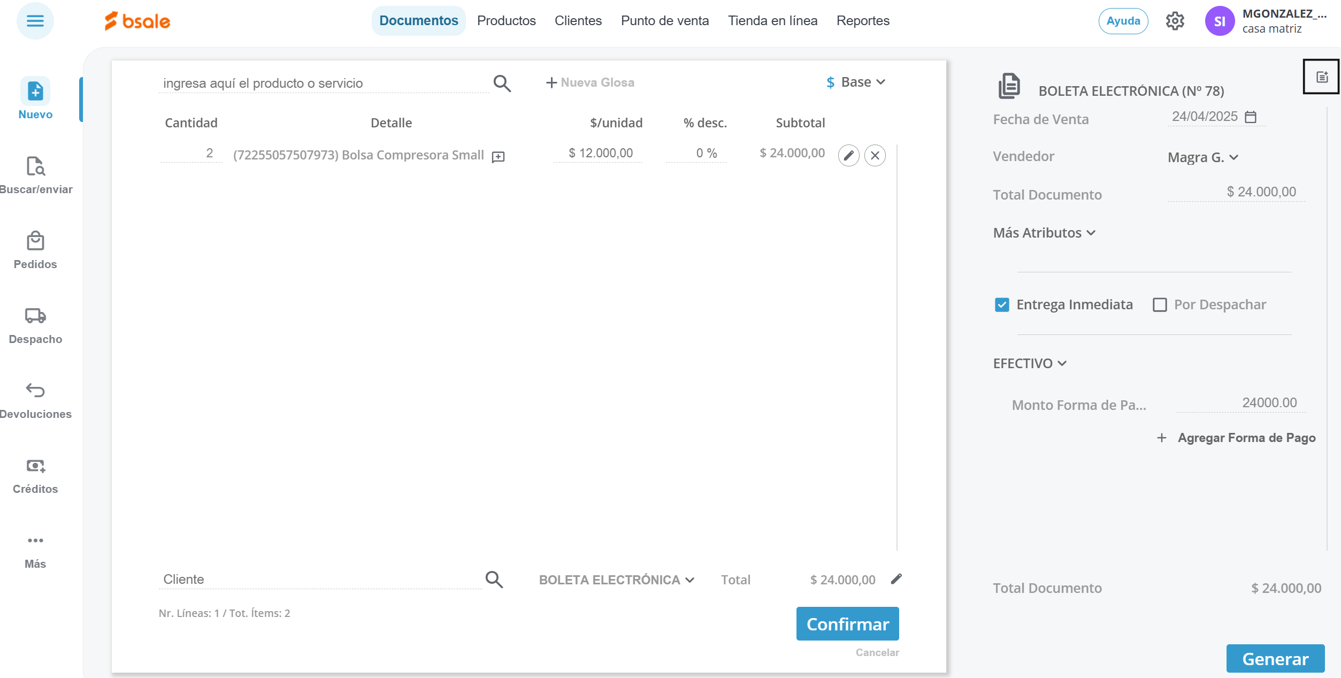Screen dimensions: 1341x678
Task: Edit the Bolsa Compresora Small line item
Action: (x=848, y=156)
